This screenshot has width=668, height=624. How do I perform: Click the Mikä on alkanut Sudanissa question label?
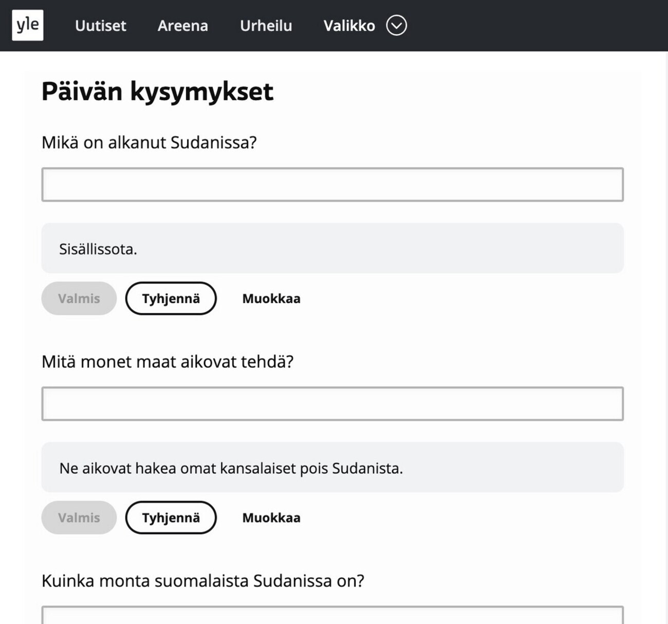point(149,142)
